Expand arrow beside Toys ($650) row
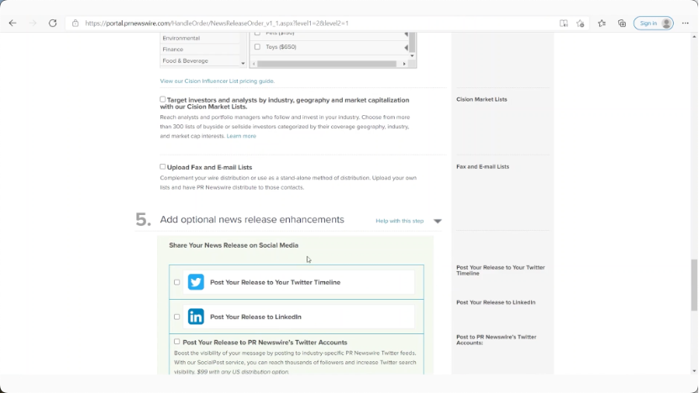Screen dimensions: 699x393 coord(406,47)
